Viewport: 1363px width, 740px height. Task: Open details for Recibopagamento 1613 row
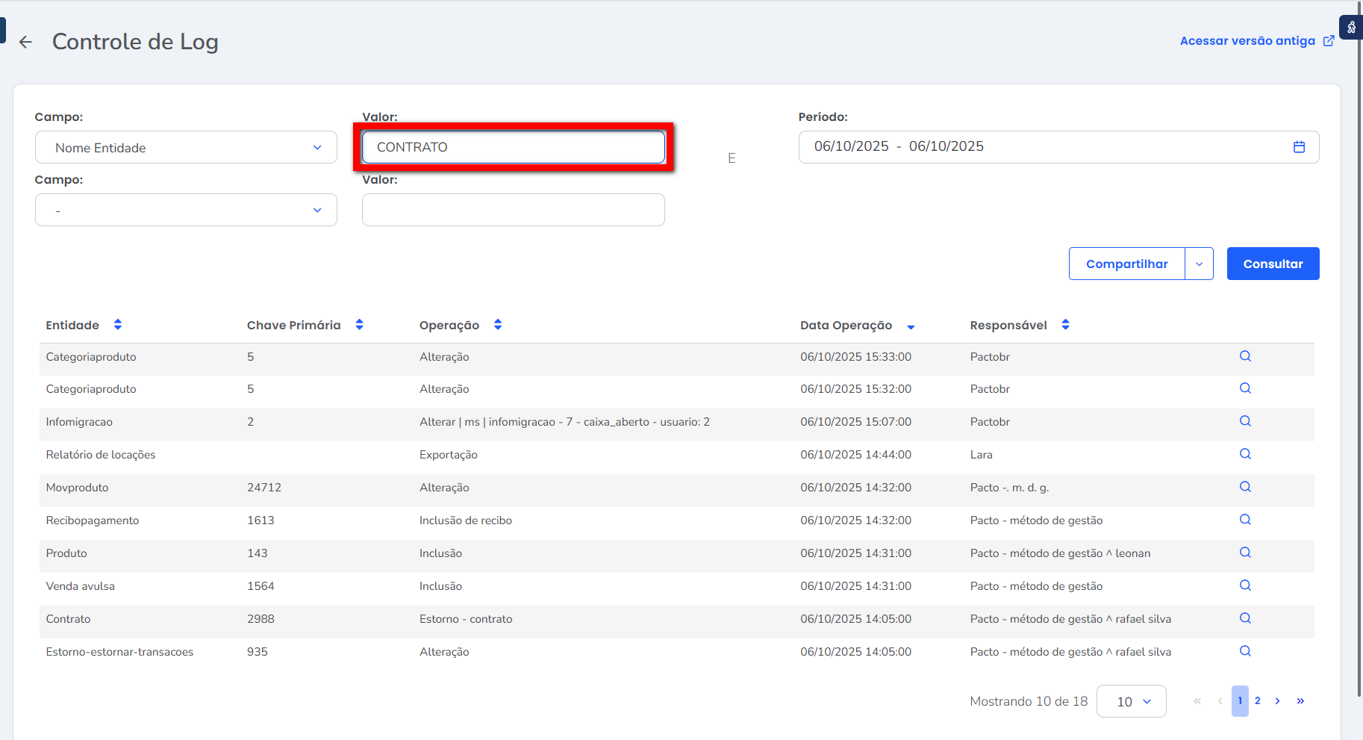click(x=1245, y=520)
